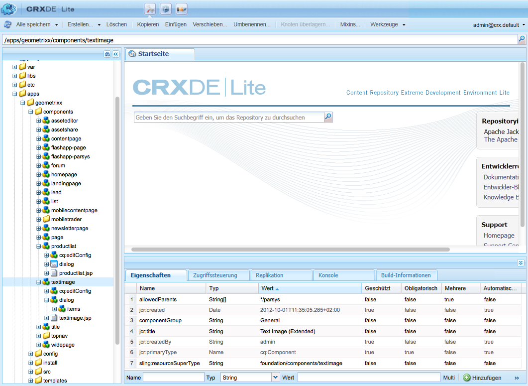528x386 pixels.
Task: Expand the var folder node
Action: tap(15, 67)
